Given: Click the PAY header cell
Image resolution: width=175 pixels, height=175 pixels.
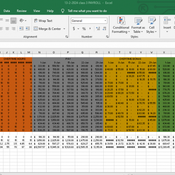Looking at the screenshot, I should click(x=68, y=59).
